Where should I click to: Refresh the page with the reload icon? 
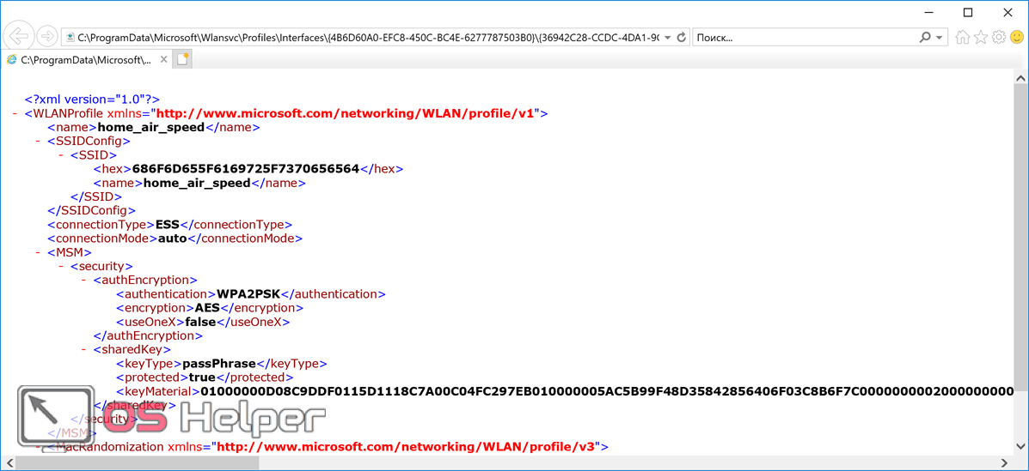(x=682, y=38)
